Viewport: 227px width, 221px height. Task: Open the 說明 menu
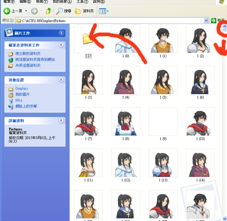click(x=99, y=2)
